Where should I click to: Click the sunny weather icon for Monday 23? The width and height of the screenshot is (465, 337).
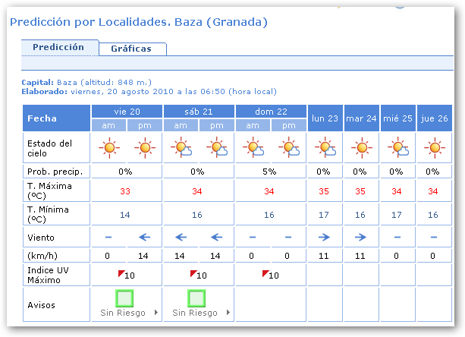pos(325,146)
